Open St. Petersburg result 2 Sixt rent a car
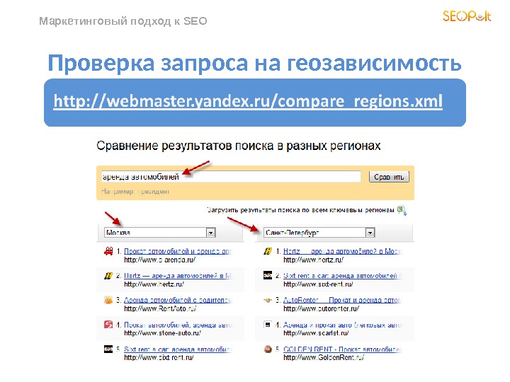This screenshot has width=510, height=382. point(342,275)
